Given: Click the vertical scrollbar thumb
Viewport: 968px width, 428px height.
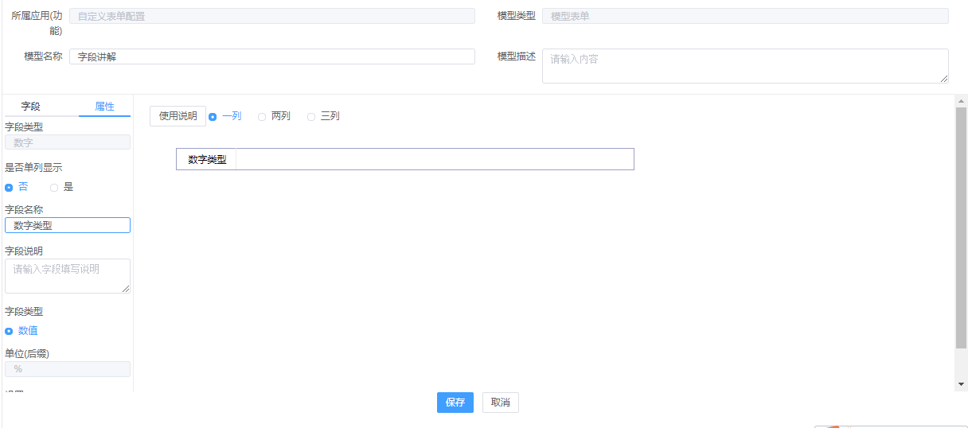Looking at the screenshot, I should pos(961,227).
